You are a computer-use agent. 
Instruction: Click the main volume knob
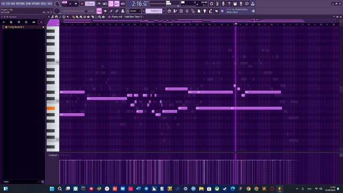click(57, 4)
